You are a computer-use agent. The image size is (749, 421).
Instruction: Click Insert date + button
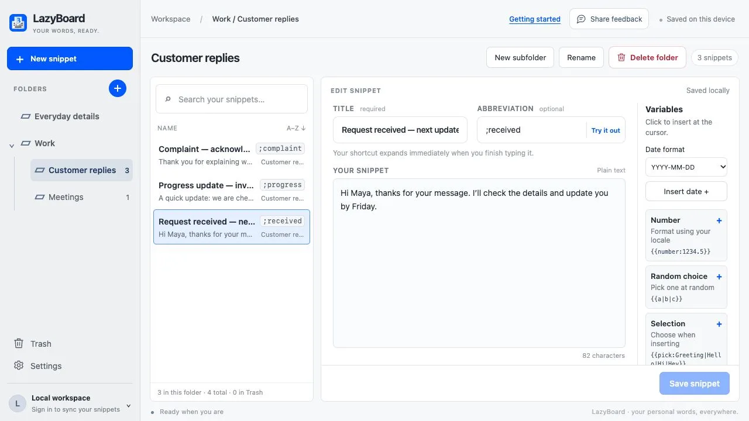point(686,191)
